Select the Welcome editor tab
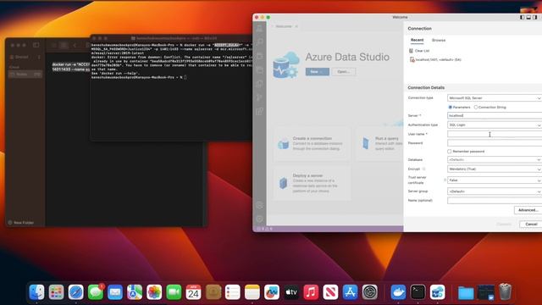 click(x=284, y=26)
